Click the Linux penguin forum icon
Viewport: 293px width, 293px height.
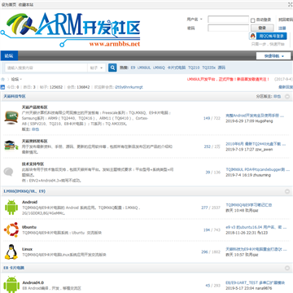11,251
